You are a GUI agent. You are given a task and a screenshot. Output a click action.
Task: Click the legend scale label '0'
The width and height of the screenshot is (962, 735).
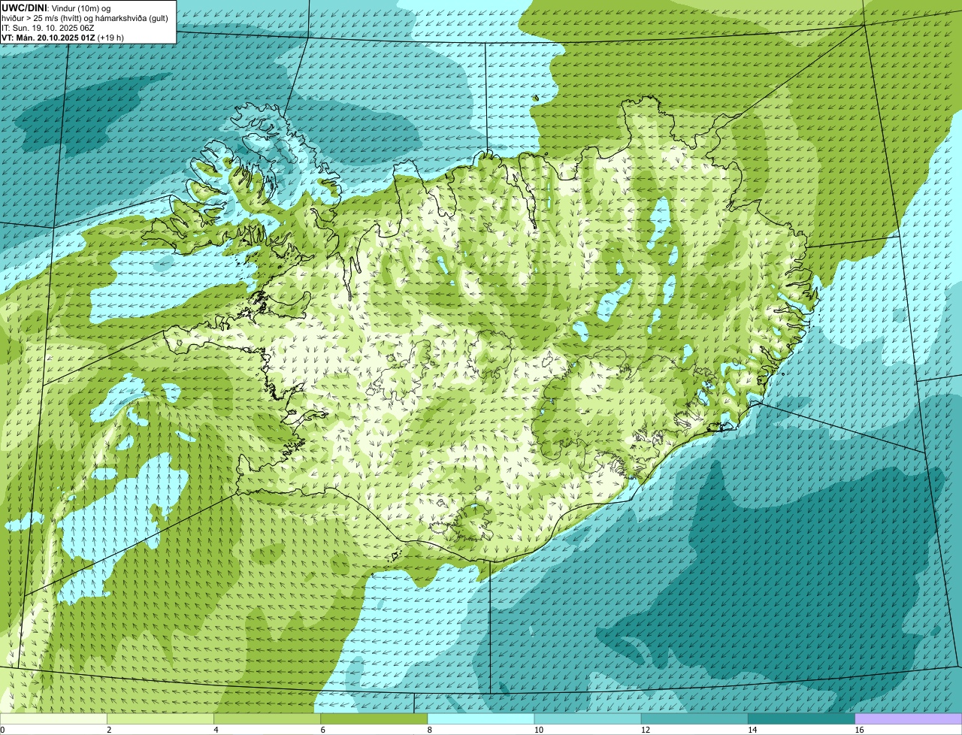[2, 730]
